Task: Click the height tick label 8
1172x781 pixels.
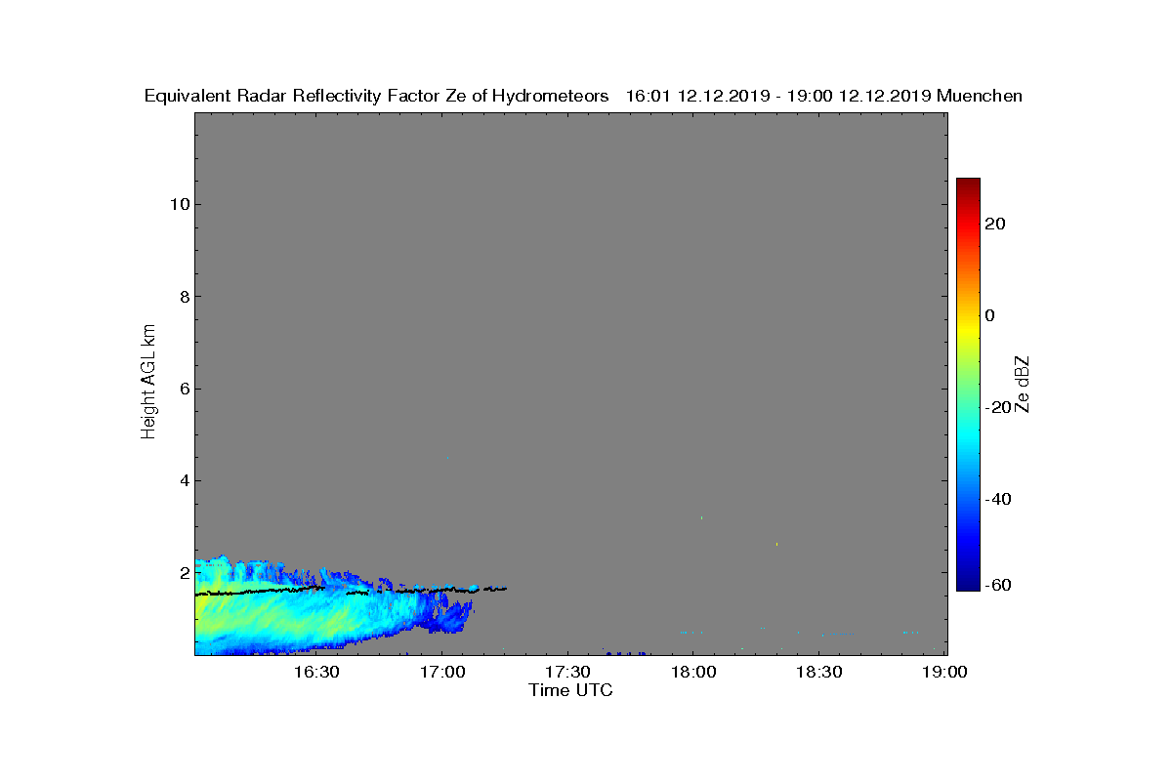Action: (183, 297)
